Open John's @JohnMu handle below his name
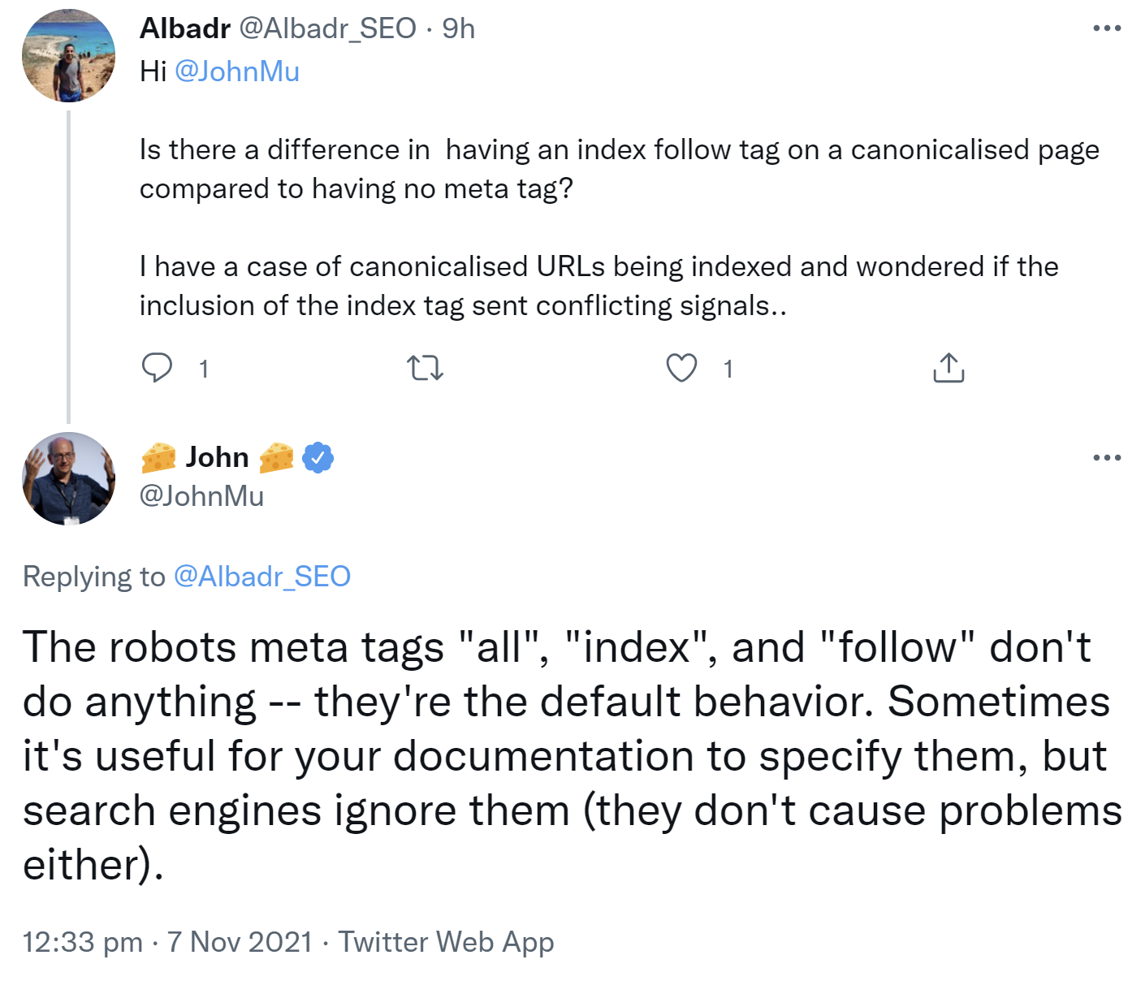 [202, 495]
